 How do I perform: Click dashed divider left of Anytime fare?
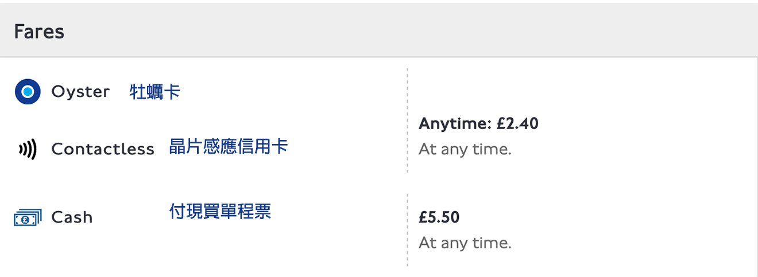(407, 120)
